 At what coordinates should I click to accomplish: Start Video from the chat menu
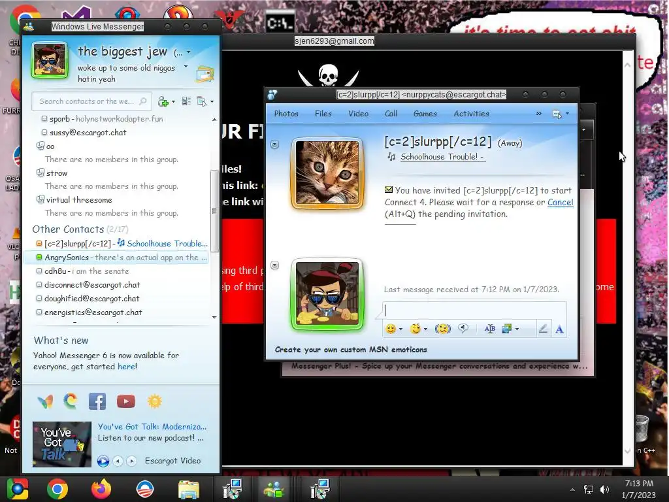(358, 114)
